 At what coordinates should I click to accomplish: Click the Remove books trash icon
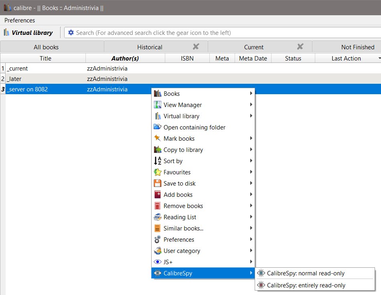(x=158, y=206)
